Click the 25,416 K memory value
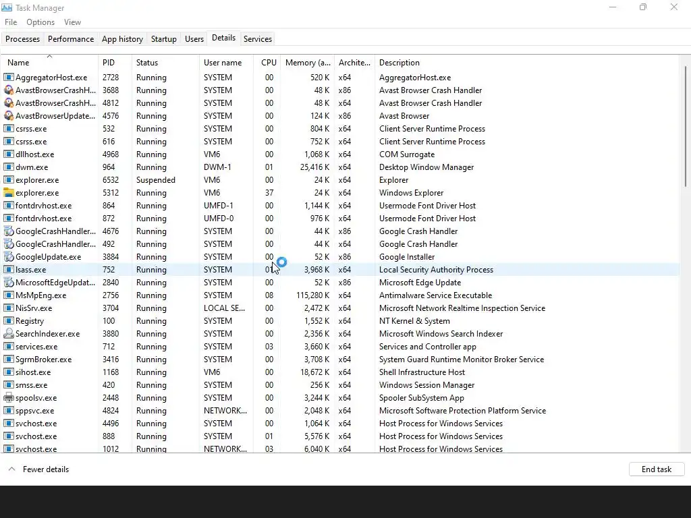 (x=314, y=167)
